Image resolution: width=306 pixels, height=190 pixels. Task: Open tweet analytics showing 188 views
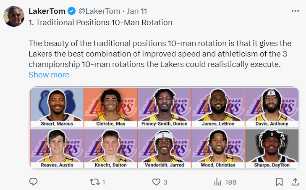click(x=218, y=182)
